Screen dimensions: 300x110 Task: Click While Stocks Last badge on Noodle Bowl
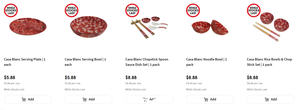pyautogui.click(x=193, y=11)
